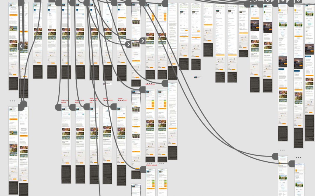Select the 'Single - Add 1 guest' label
Viewport: 315px width, 196px height.
coord(79,101)
